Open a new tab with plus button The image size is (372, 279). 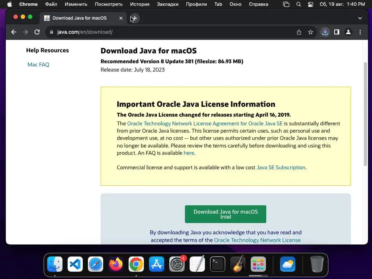(x=134, y=18)
